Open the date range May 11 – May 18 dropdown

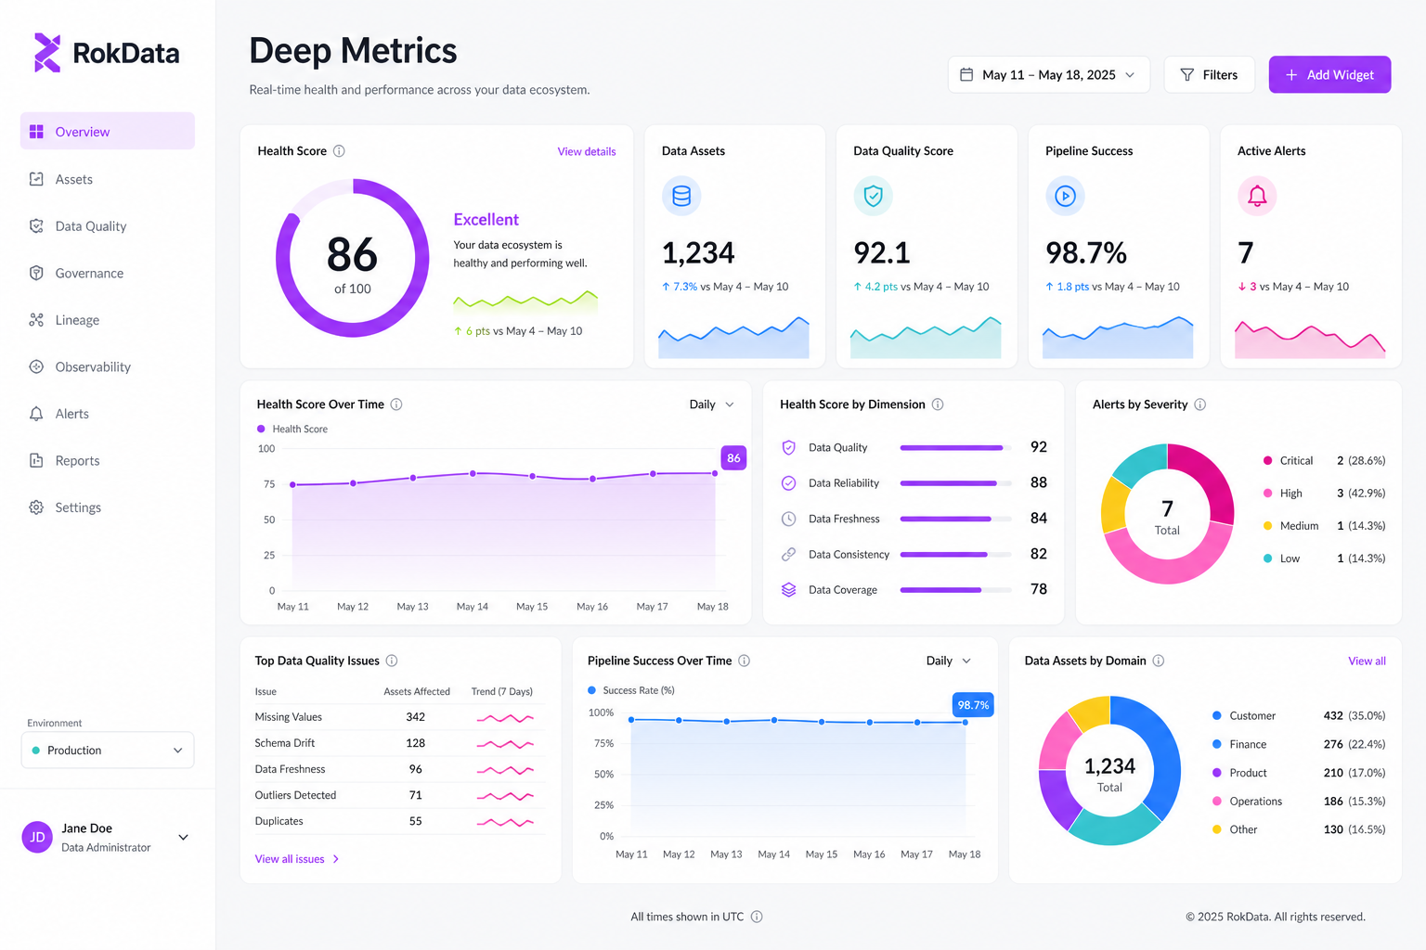[1048, 74]
